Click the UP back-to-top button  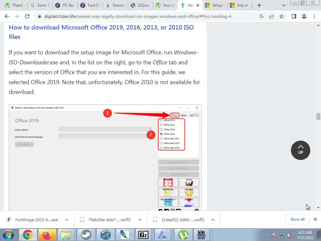tap(300, 150)
